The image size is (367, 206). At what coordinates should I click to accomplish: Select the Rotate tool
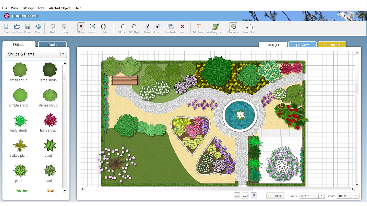103,28
